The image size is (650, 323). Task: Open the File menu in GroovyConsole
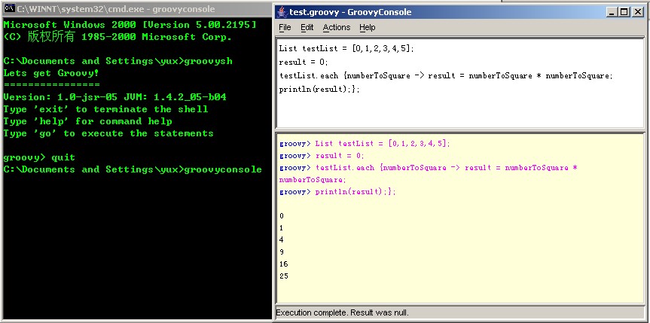click(x=285, y=27)
